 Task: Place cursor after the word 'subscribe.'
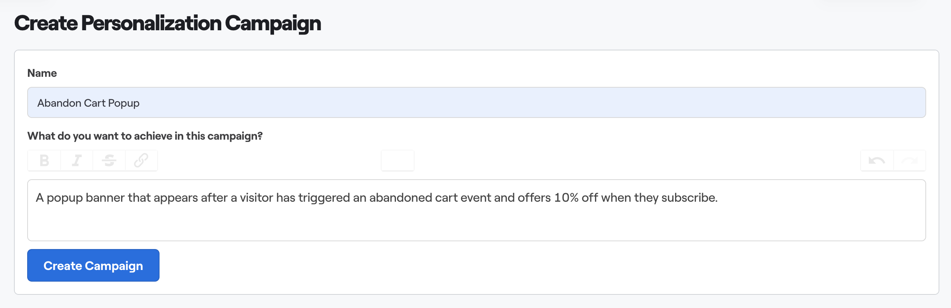click(718, 198)
